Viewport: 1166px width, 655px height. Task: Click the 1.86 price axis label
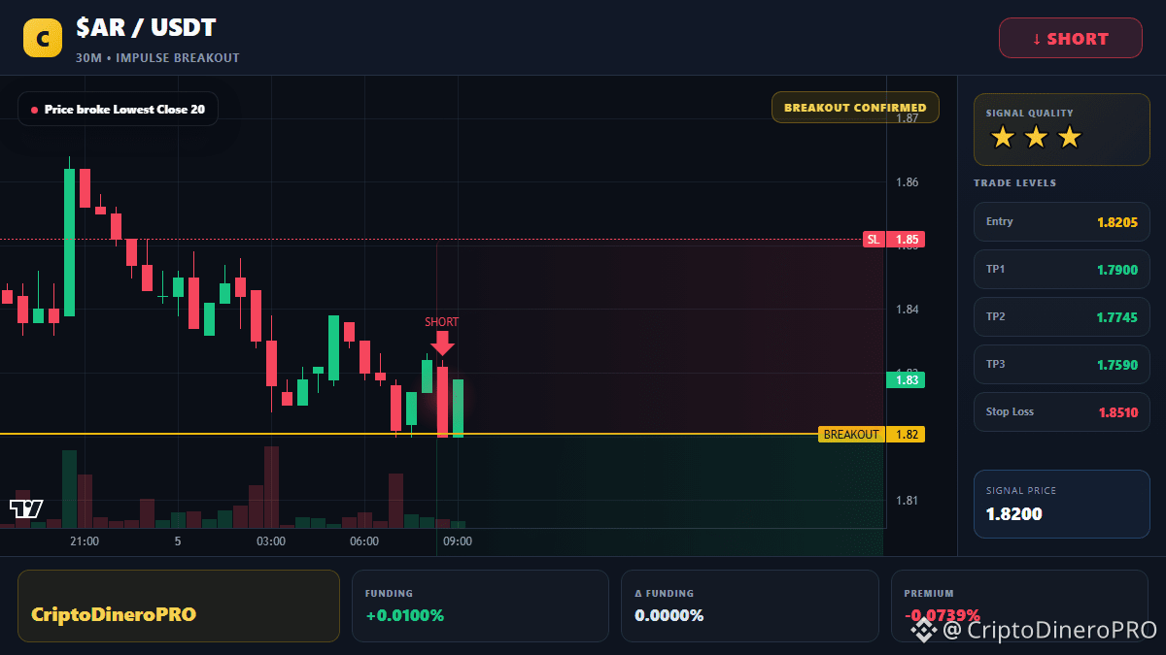[908, 182]
